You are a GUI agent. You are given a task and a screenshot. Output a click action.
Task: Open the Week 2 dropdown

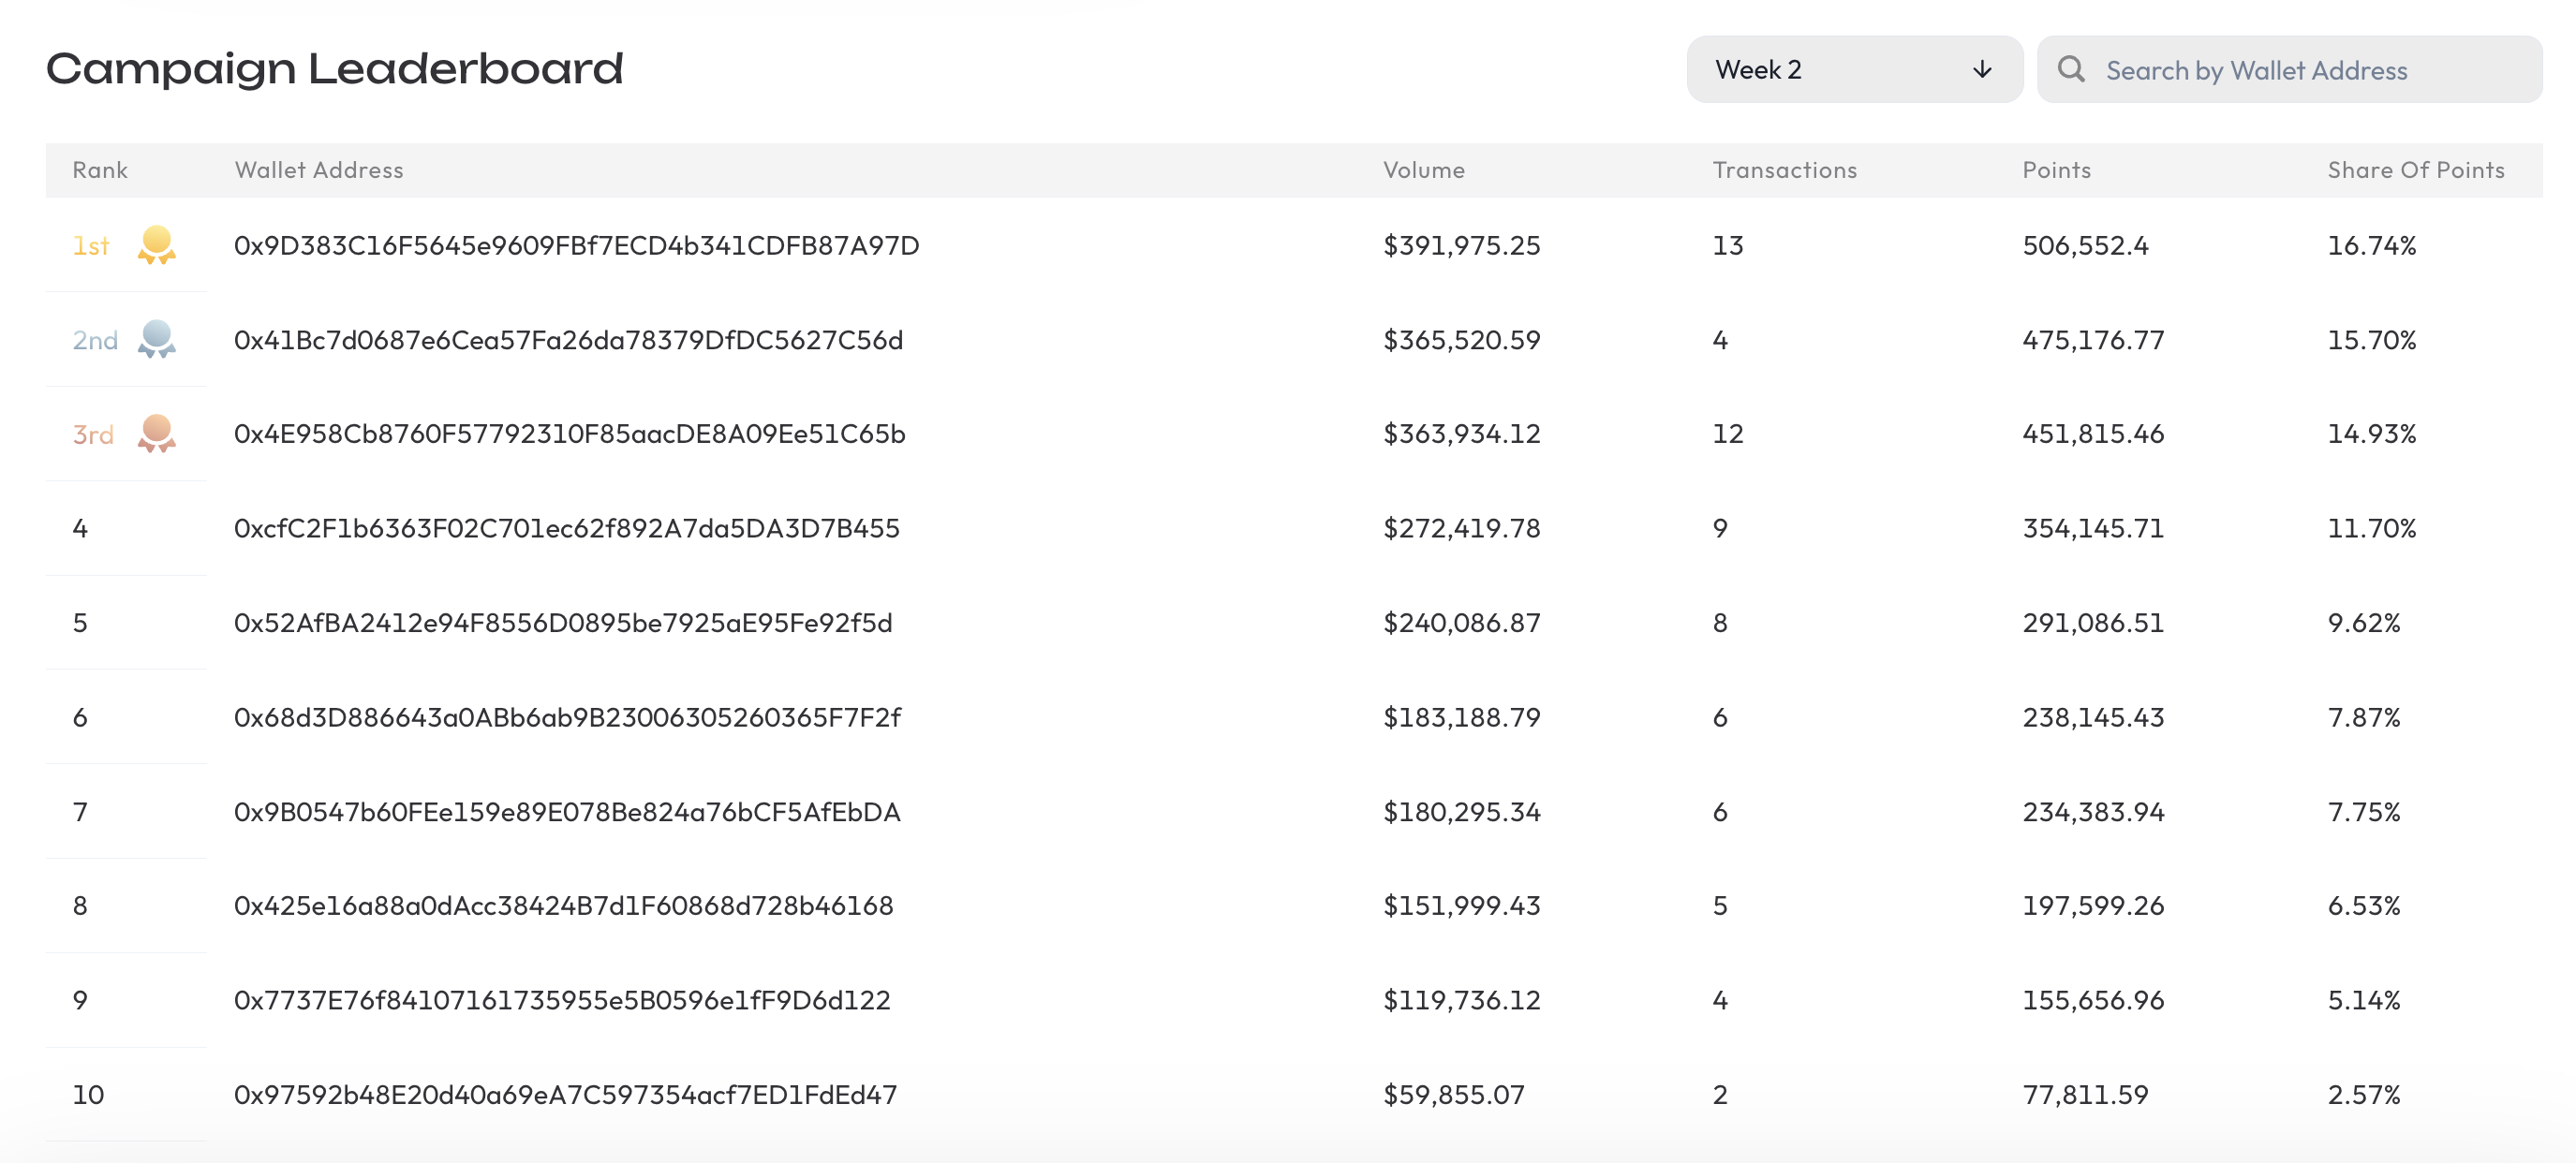1853,69
